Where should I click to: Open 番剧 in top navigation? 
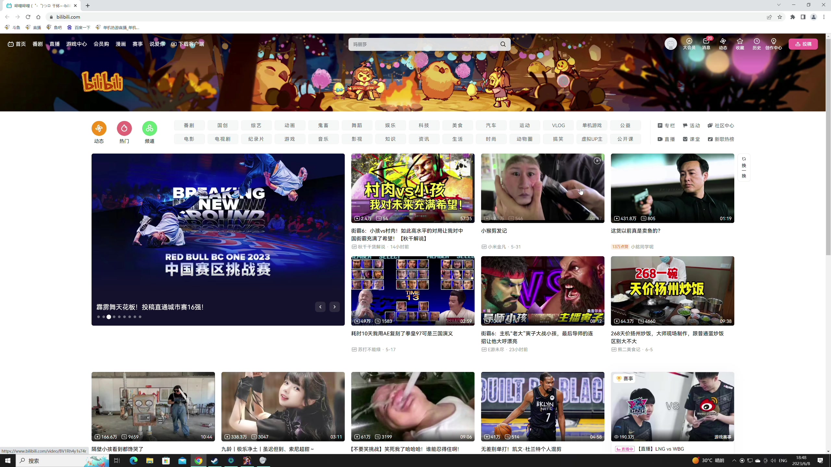point(38,44)
